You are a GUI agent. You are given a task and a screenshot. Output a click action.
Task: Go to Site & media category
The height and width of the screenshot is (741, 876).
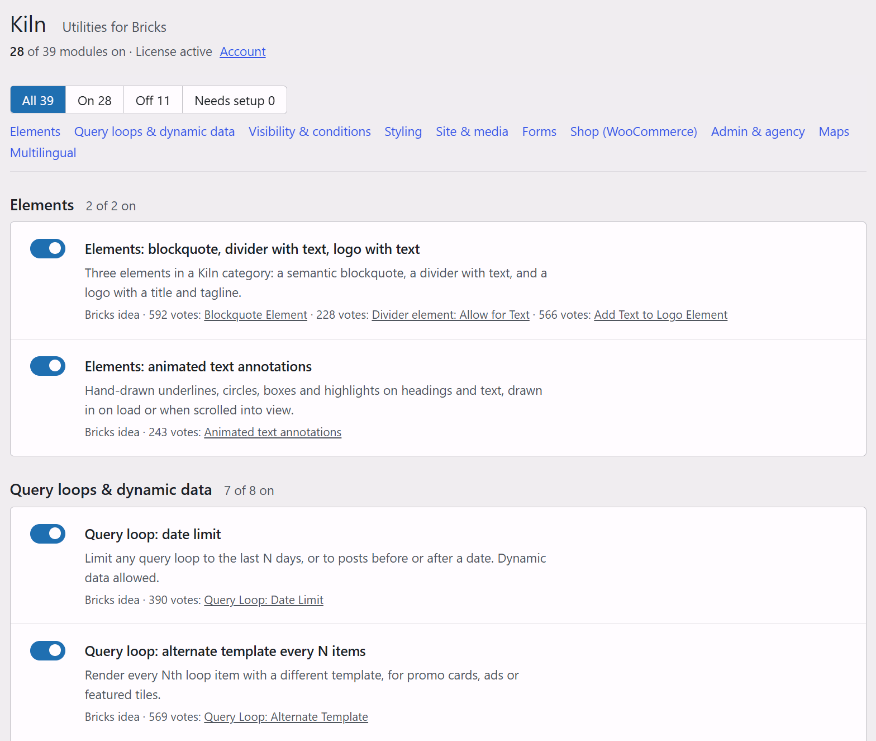tap(472, 131)
